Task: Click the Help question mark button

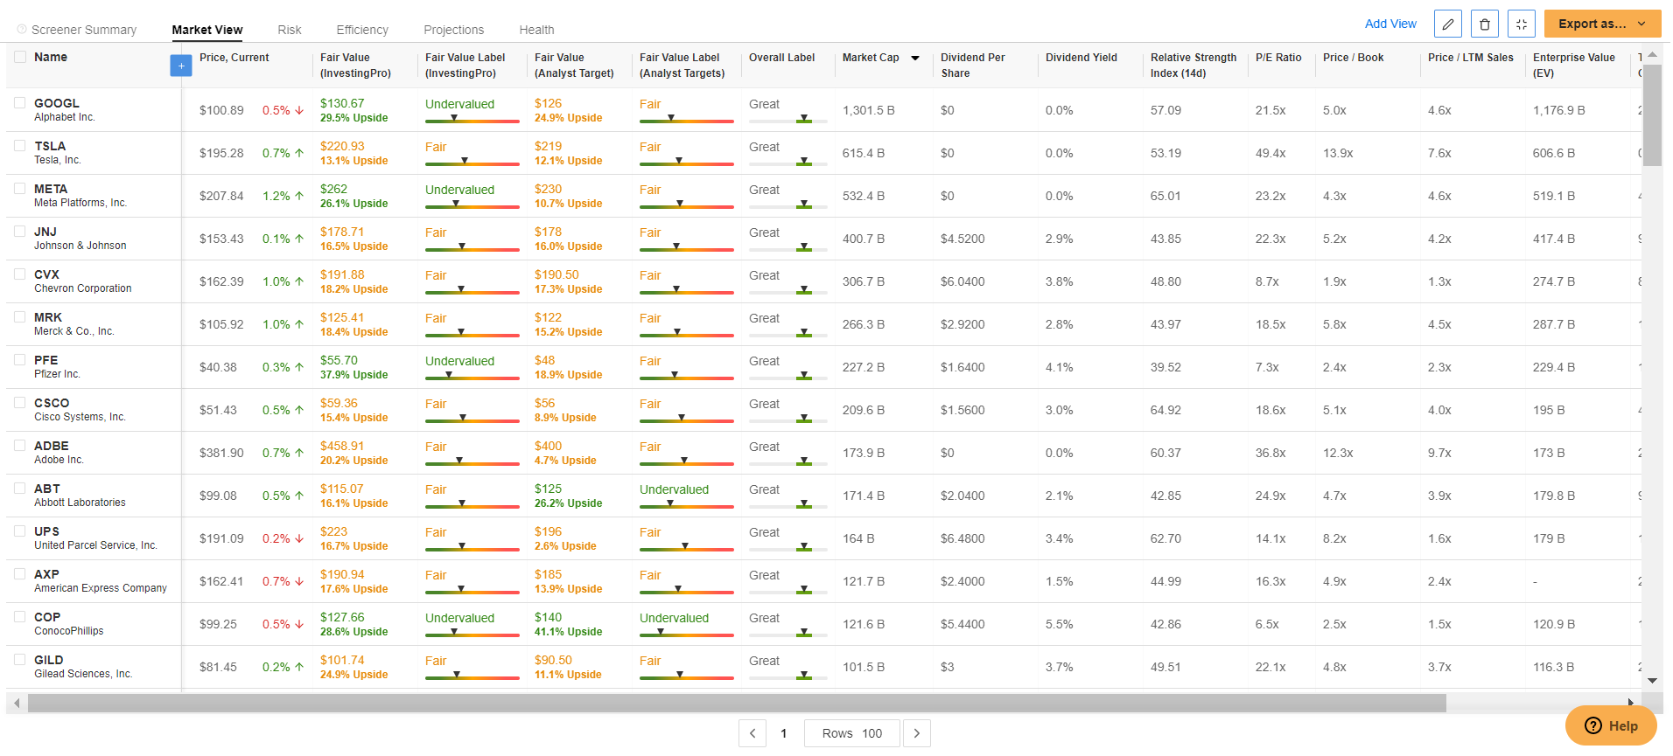Action: [x=1611, y=725]
